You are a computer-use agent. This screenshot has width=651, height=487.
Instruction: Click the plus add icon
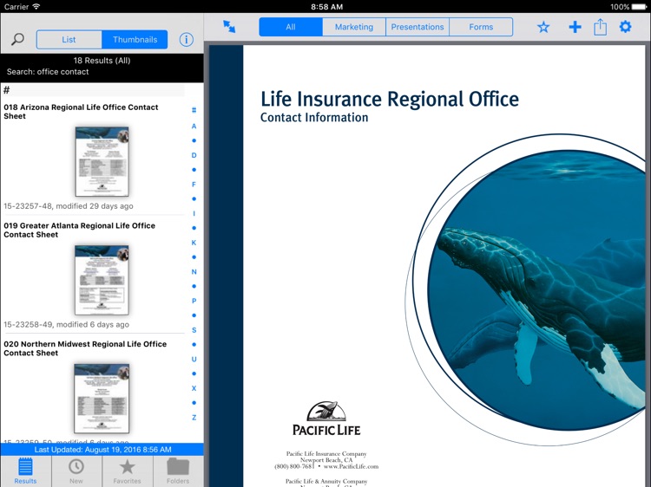575,27
